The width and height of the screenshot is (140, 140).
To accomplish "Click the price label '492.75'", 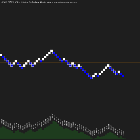I will [78, 128].
